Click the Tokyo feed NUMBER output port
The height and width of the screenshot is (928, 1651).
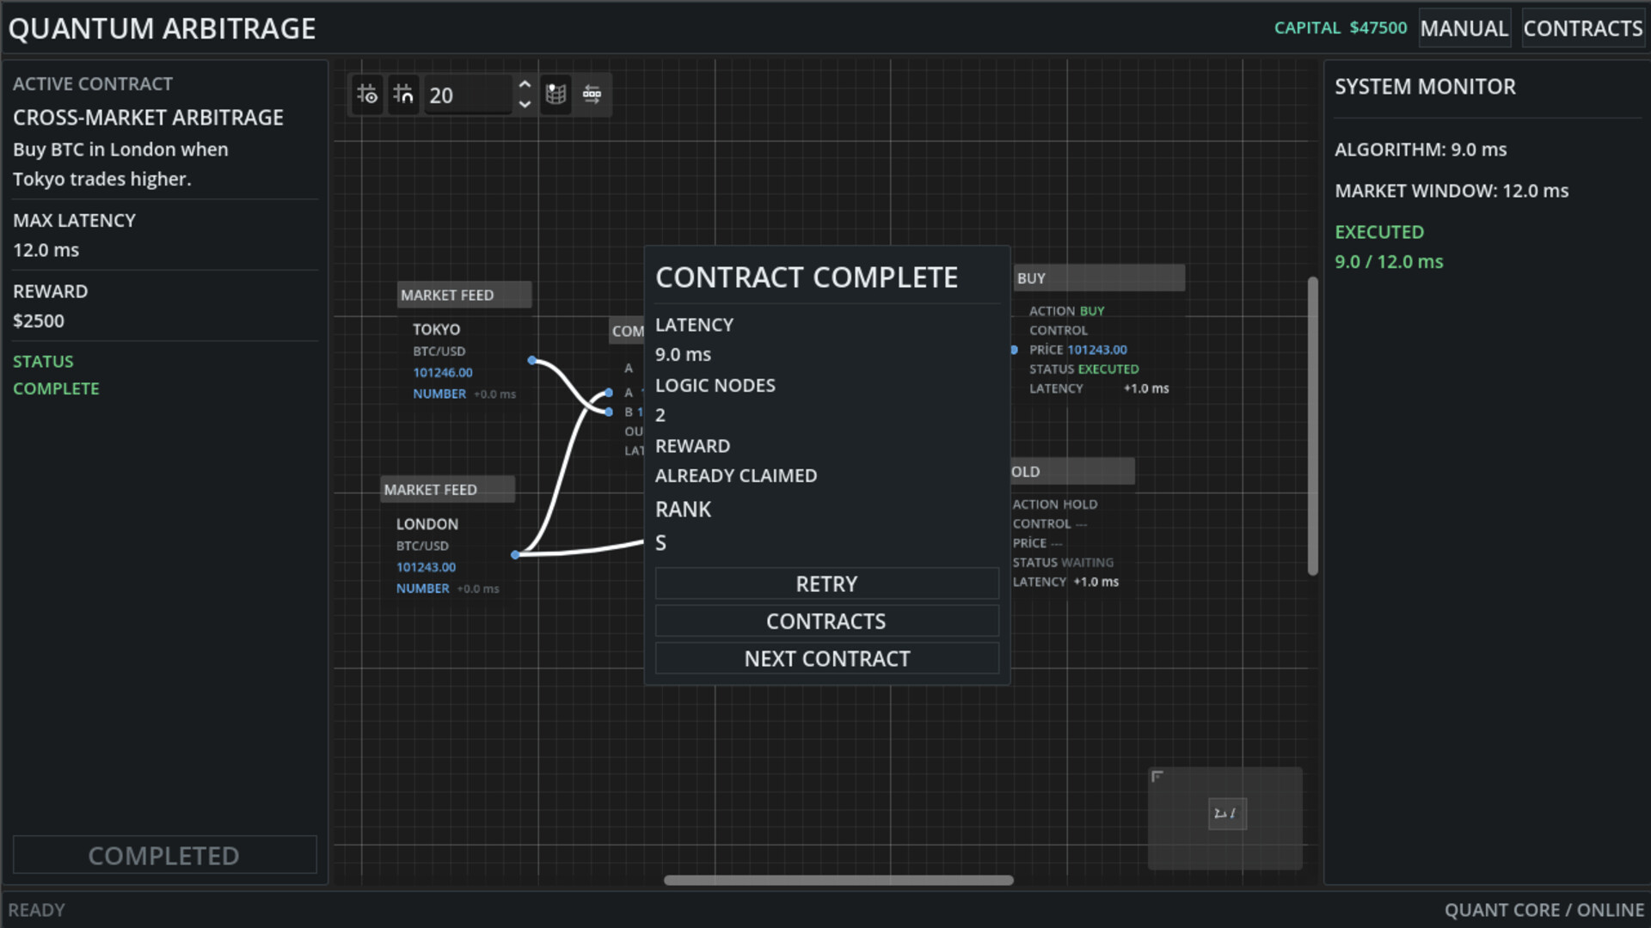[x=532, y=361]
